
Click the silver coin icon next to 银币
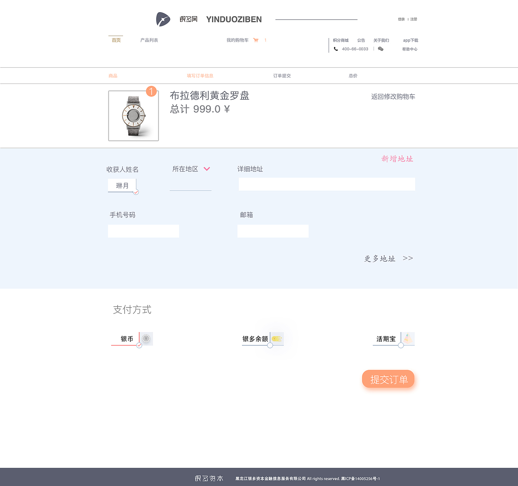point(146,339)
